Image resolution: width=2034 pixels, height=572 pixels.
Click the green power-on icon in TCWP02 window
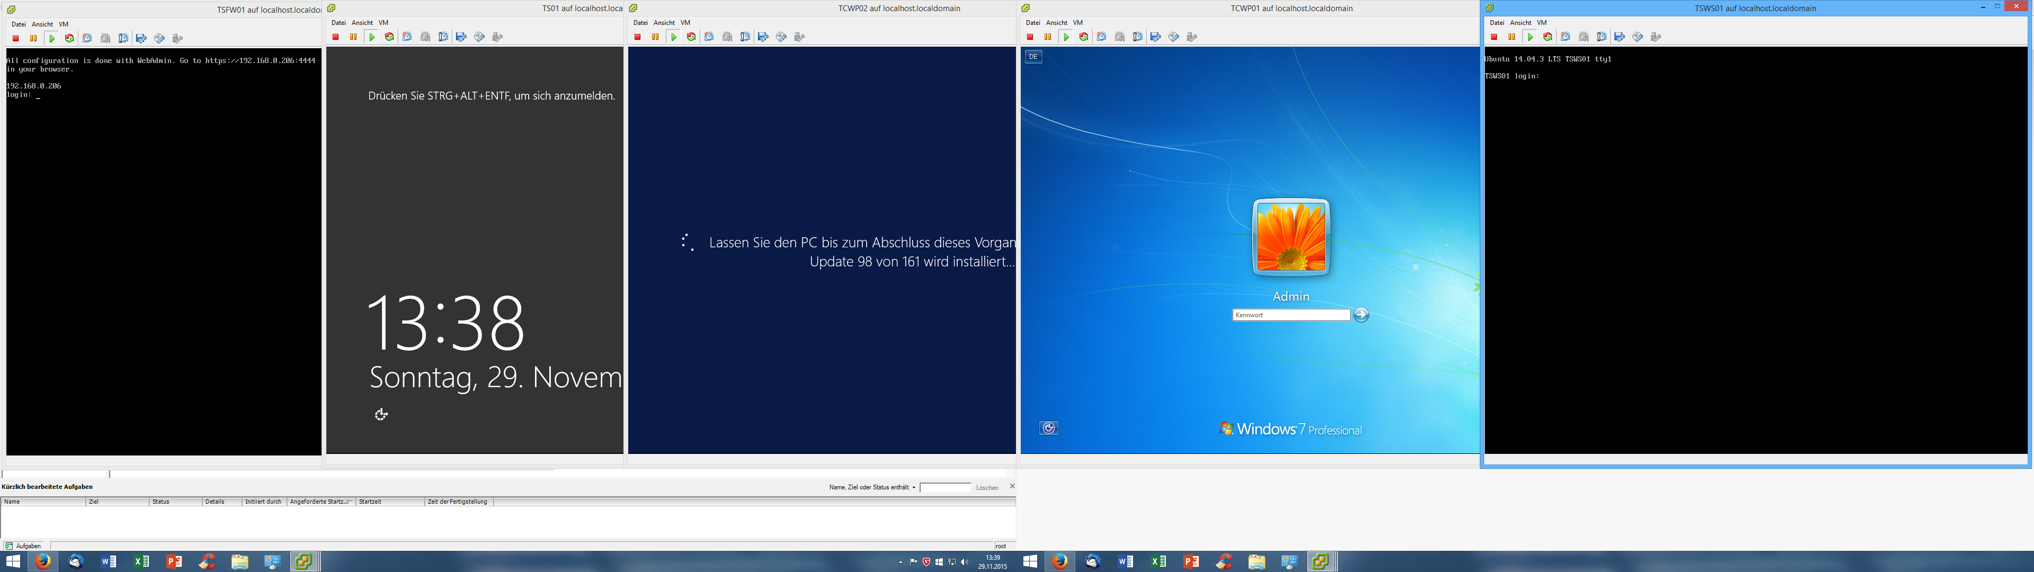coord(674,37)
